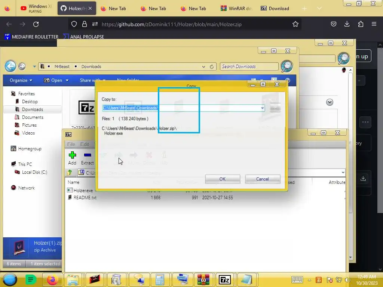Expand the Explorer address bar history
Viewport: 383px width, 287px height.
[x=203, y=67]
